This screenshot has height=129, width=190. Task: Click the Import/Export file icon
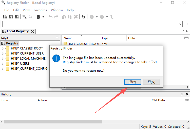39,17
